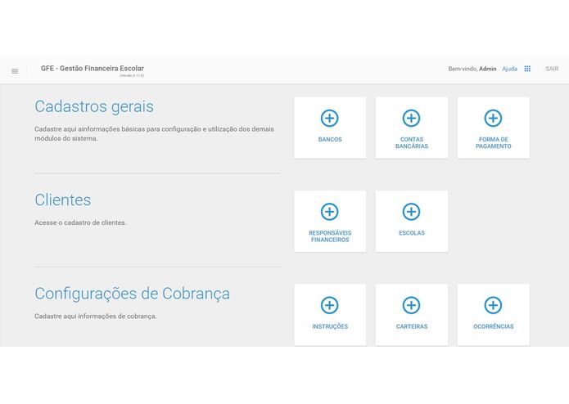Open the RESPONSÁVEIS FINANCEIROS label

330,236
